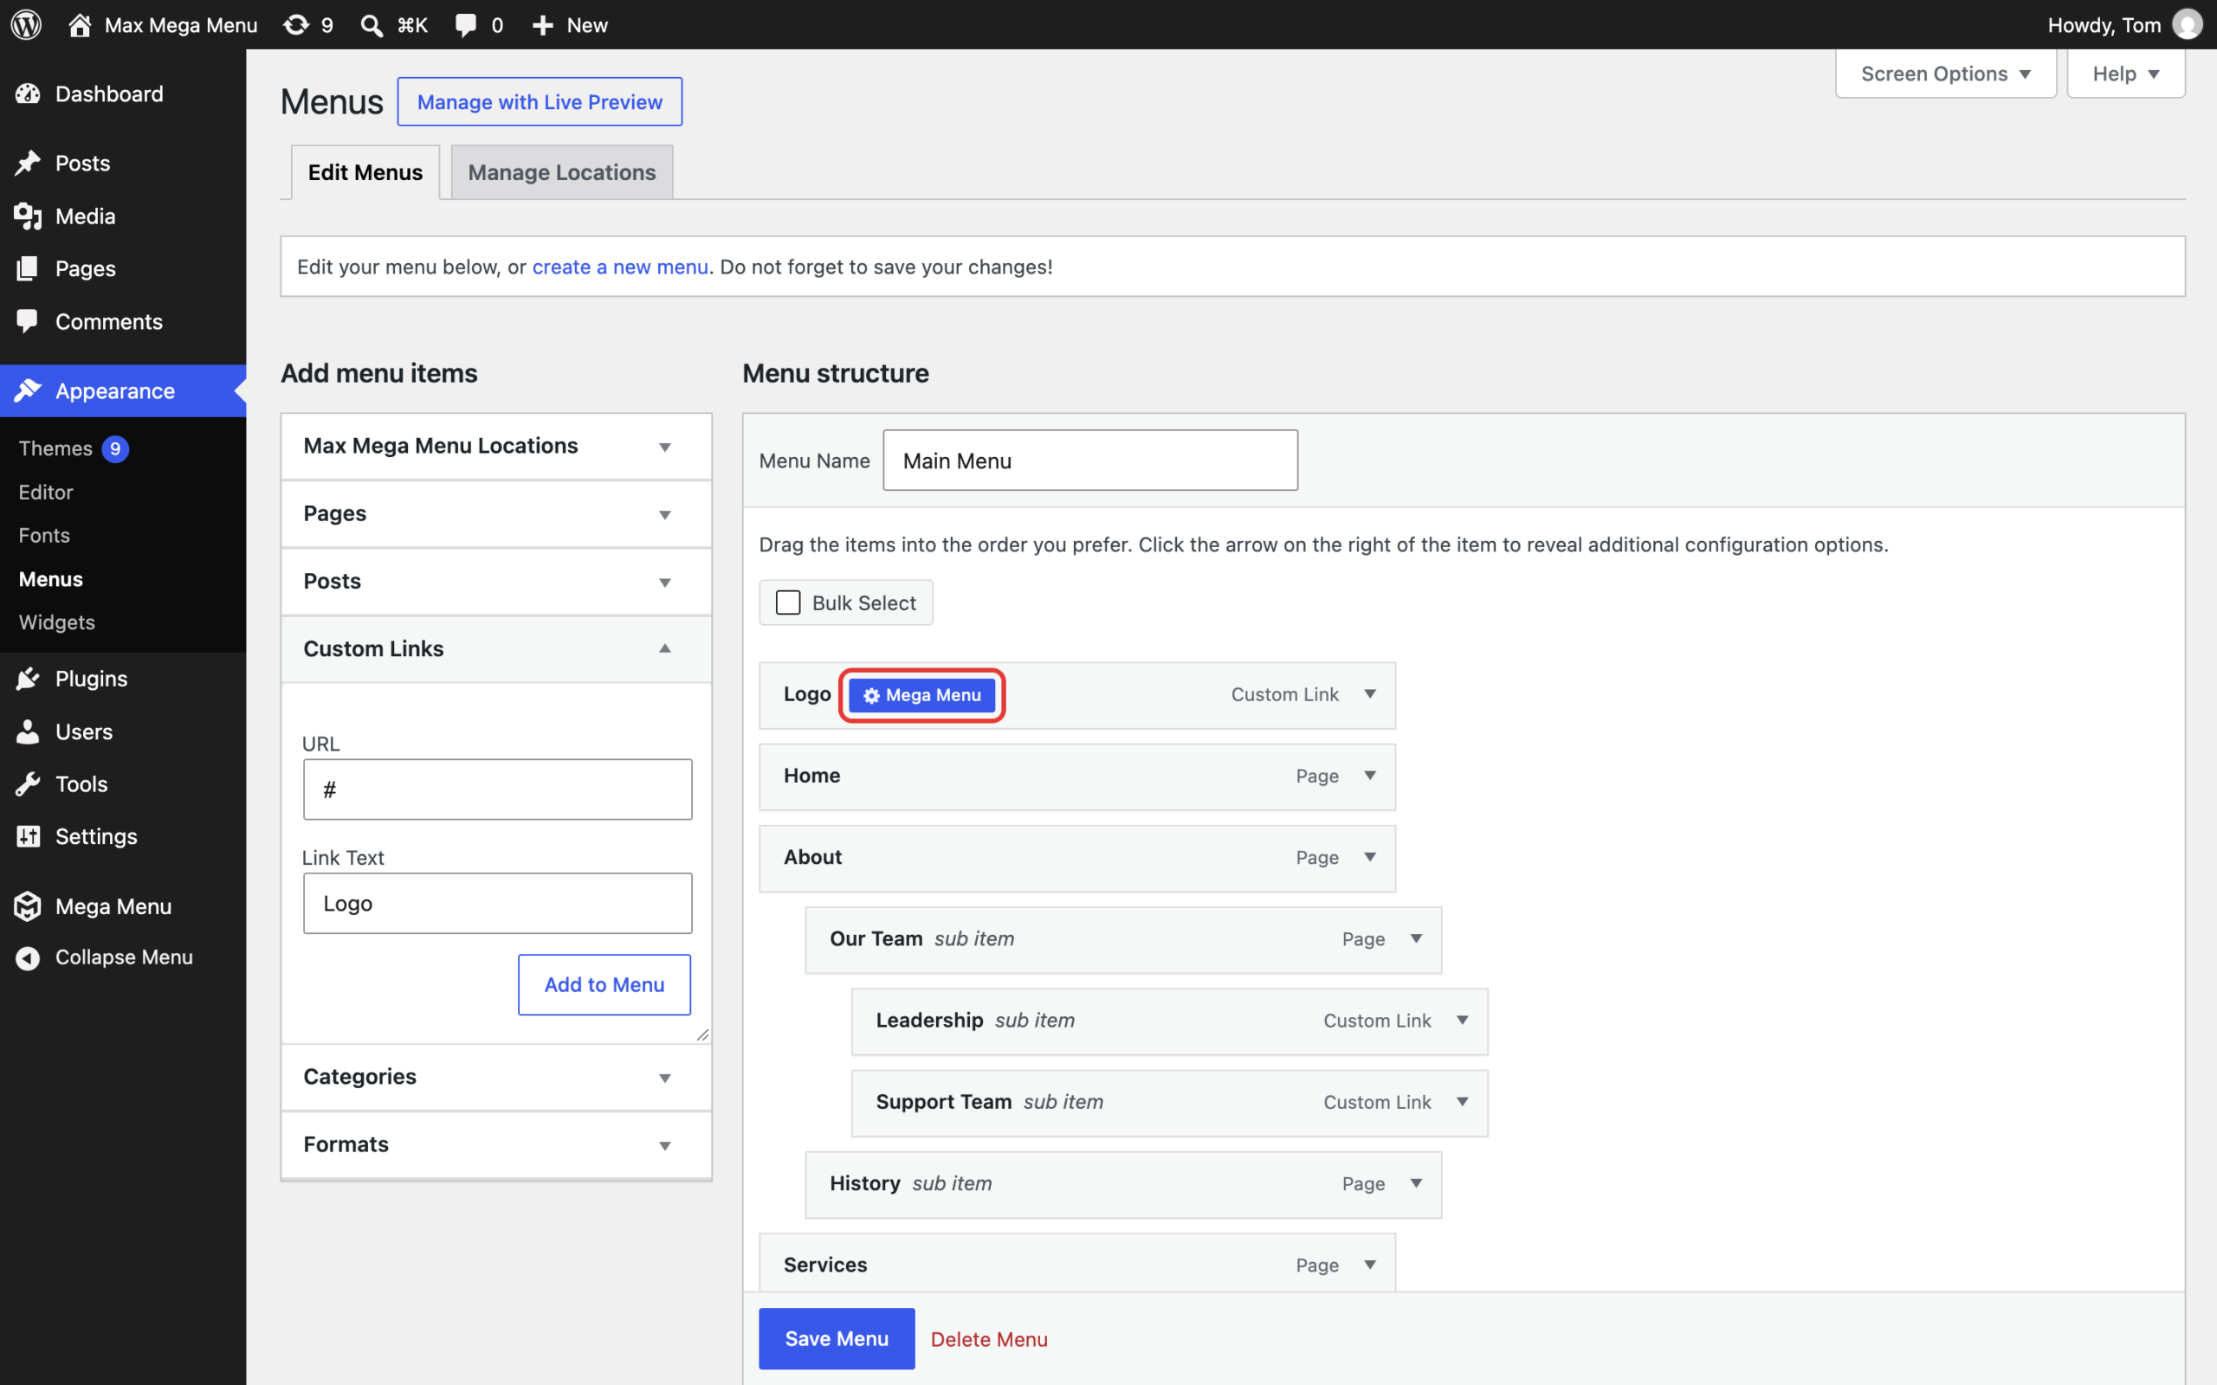Expand the Posts panel under Add menu items
This screenshot has height=1385, width=2217.
point(665,582)
